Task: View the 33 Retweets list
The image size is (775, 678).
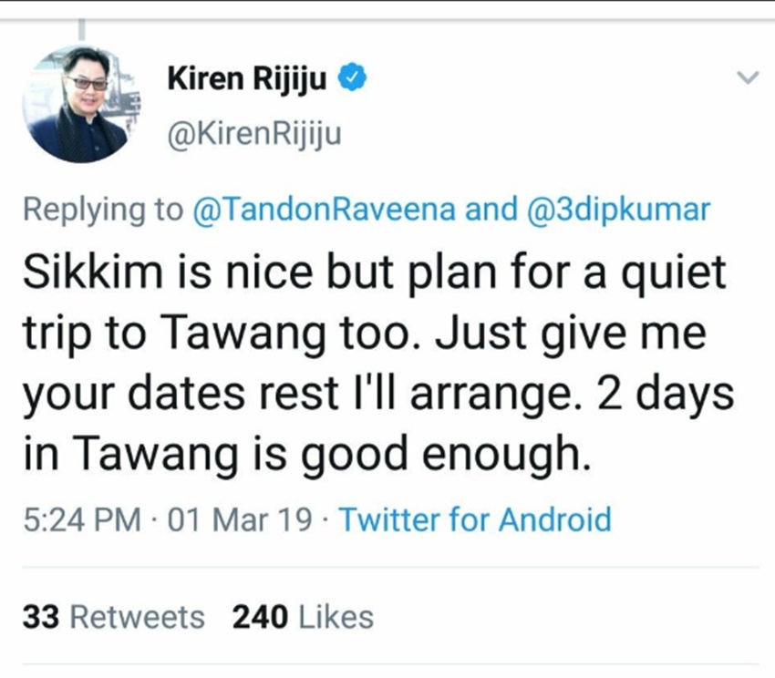Action: 114,617
